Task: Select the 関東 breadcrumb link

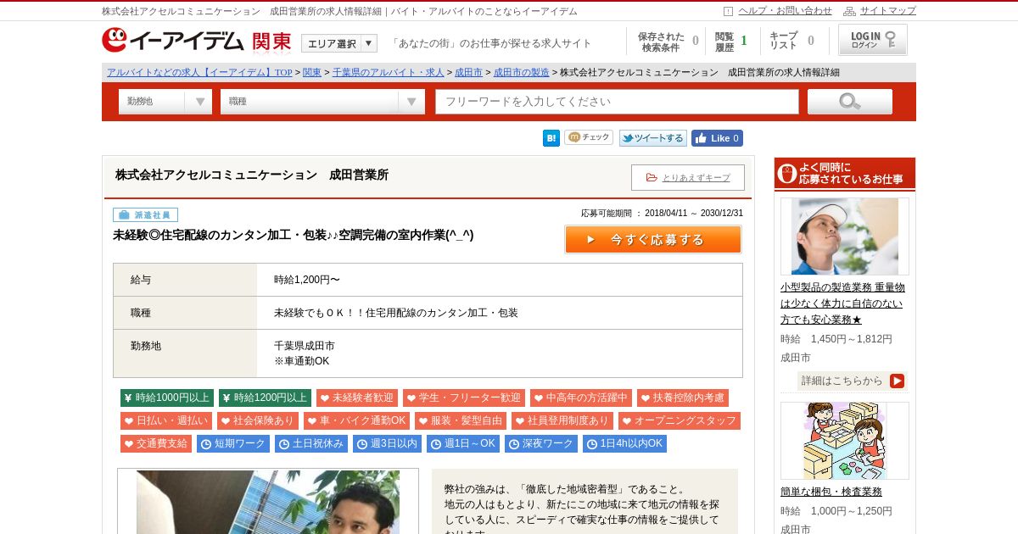Action: tap(312, 73)
